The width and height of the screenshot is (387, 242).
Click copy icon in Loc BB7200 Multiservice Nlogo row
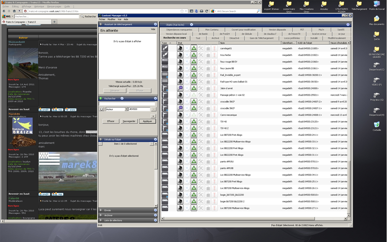coord(208,208)
